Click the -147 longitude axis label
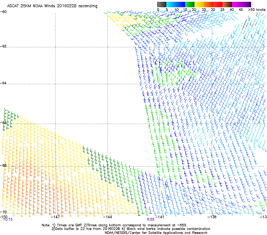 (x=55, y=217)
